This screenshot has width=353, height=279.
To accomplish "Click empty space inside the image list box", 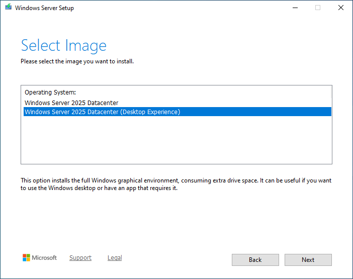I will 176,141.
